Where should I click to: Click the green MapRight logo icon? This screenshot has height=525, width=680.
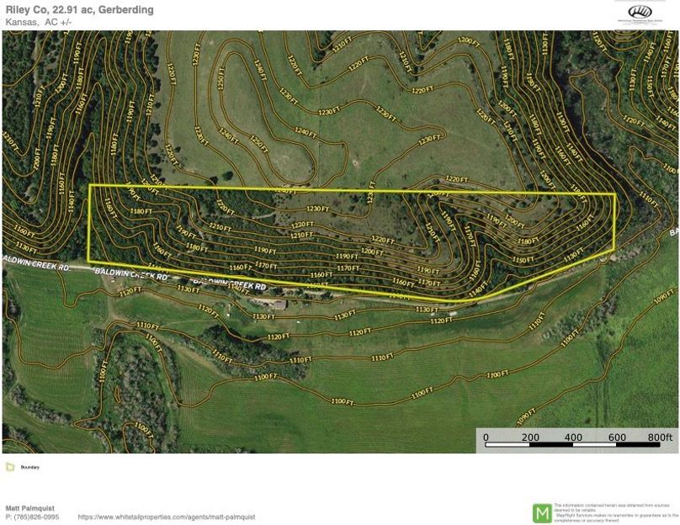(542, 512)
